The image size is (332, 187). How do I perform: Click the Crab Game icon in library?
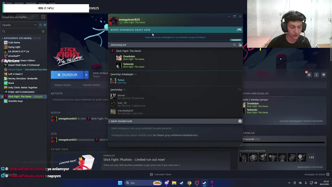click(x=6, y=42)
